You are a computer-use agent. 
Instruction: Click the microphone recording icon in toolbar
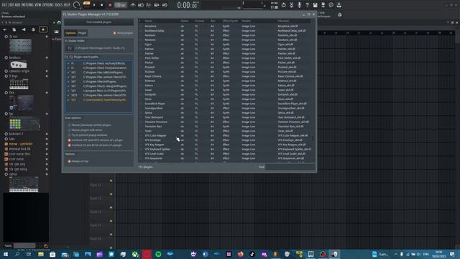pos(299,5)
